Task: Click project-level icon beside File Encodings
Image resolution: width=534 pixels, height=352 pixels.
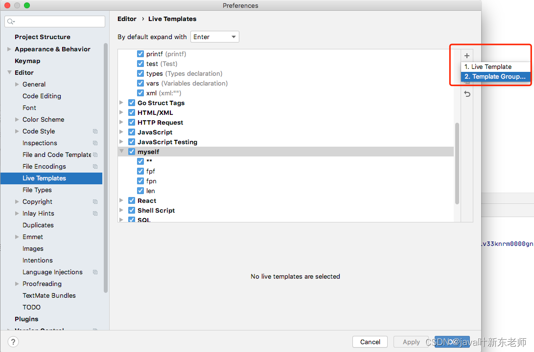Action: pos(95,167)
